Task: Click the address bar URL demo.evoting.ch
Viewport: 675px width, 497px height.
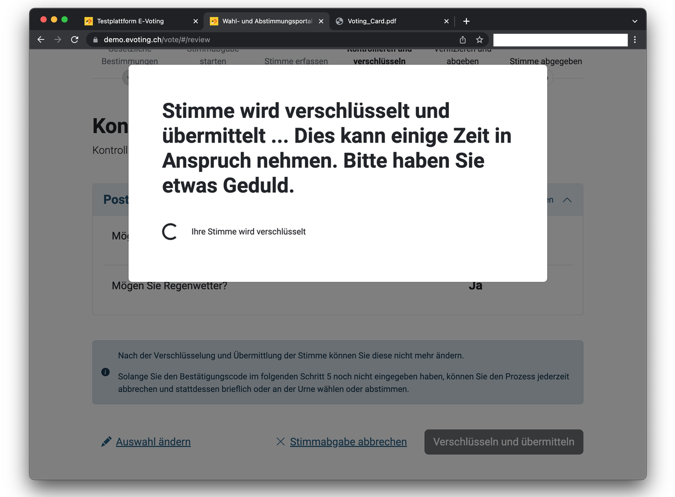Action: tap(157, 40)
